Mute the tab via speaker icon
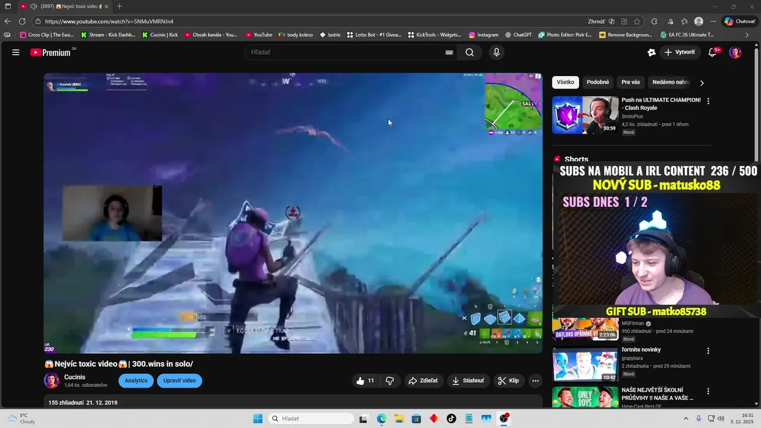This screenshot has height=428, width=761. coord(33,7)
